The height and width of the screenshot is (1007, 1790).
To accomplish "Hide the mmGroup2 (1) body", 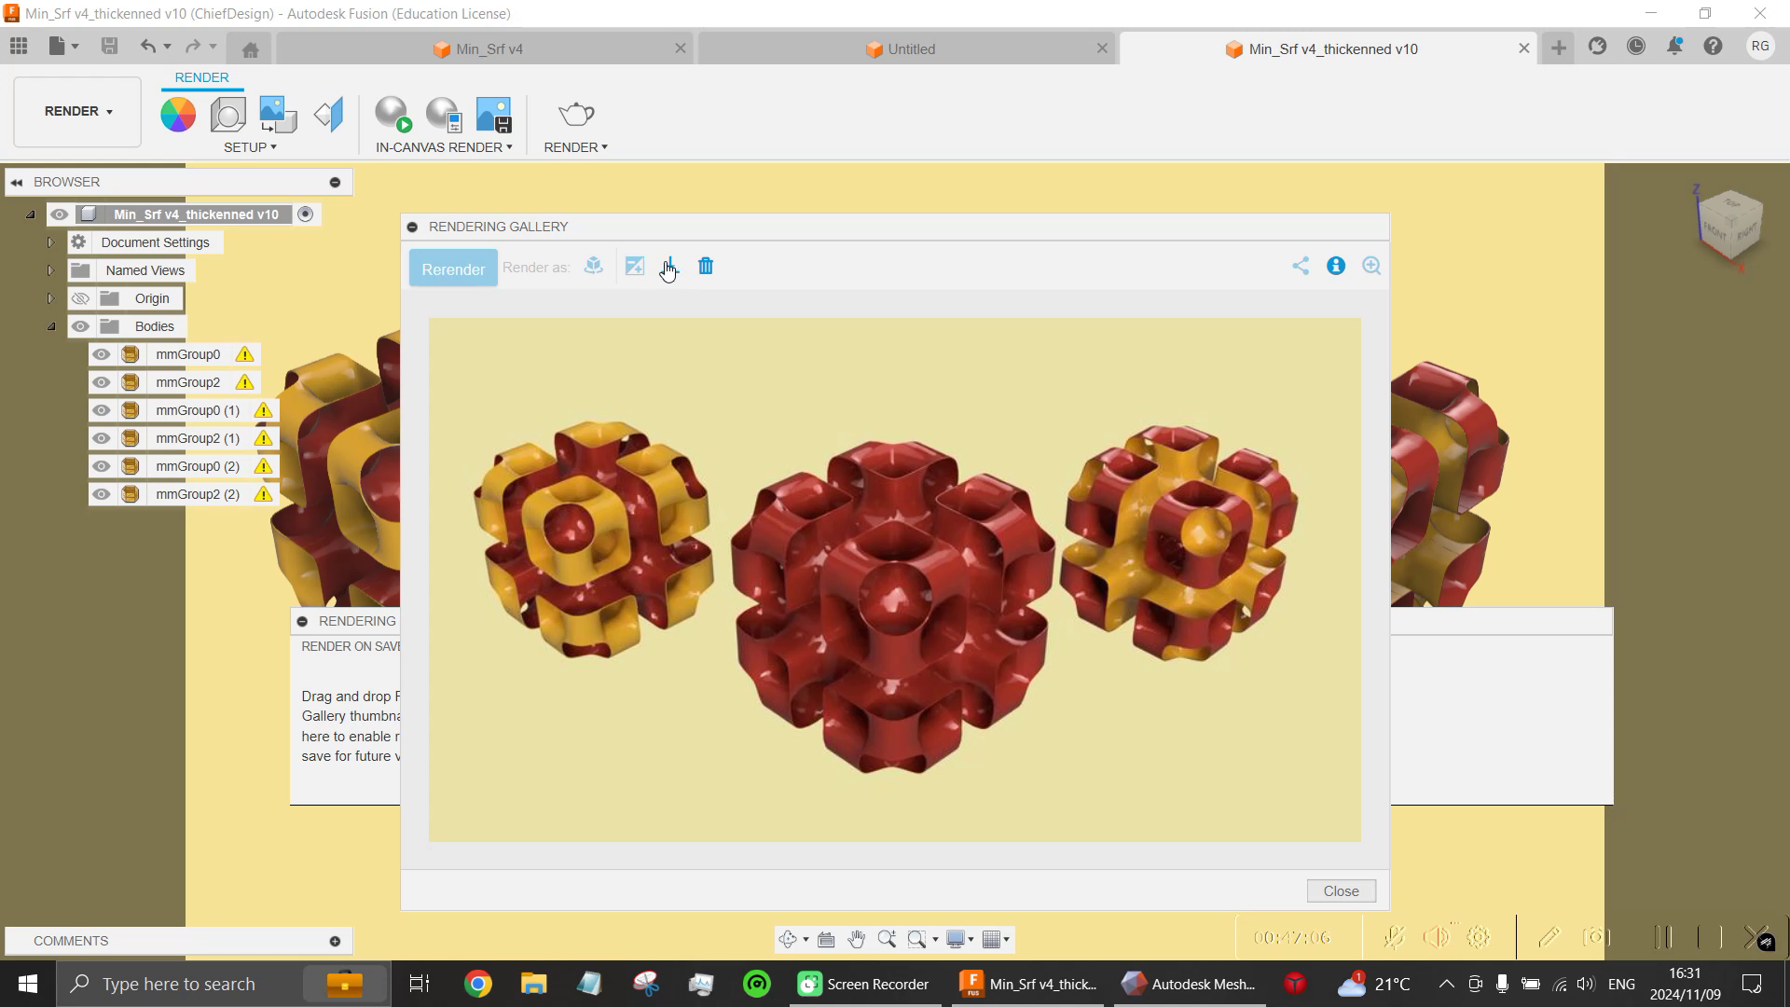I will click(x=102, y=438).
